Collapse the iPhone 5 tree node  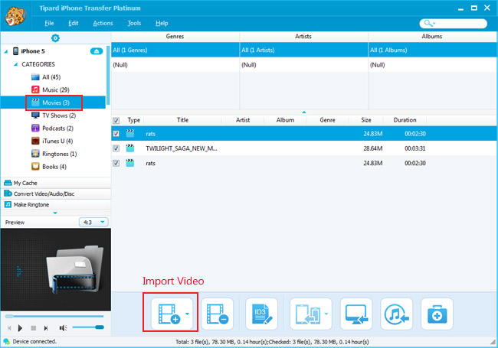pyautogui.click(x=5, y=51)
